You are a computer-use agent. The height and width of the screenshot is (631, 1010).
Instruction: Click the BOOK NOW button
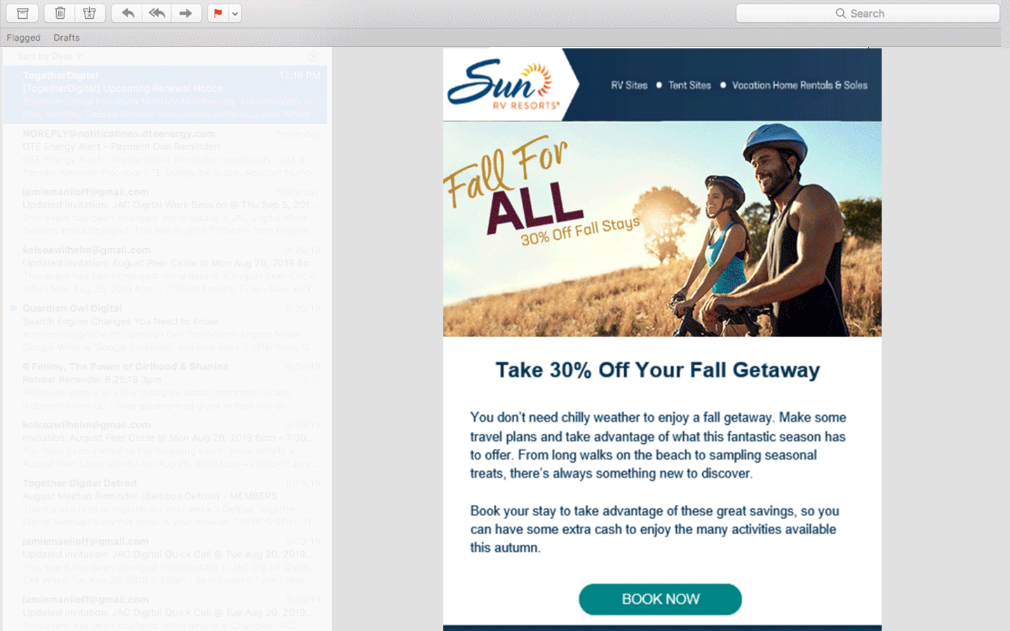pos(660,599)
